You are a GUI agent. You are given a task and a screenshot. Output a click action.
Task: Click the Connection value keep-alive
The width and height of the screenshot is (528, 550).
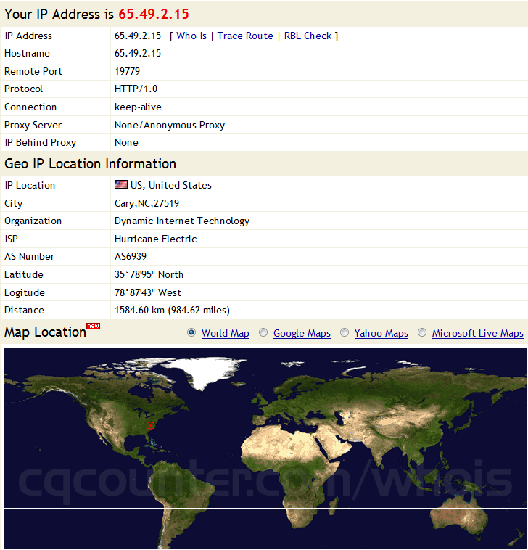(x=138, y=107)
